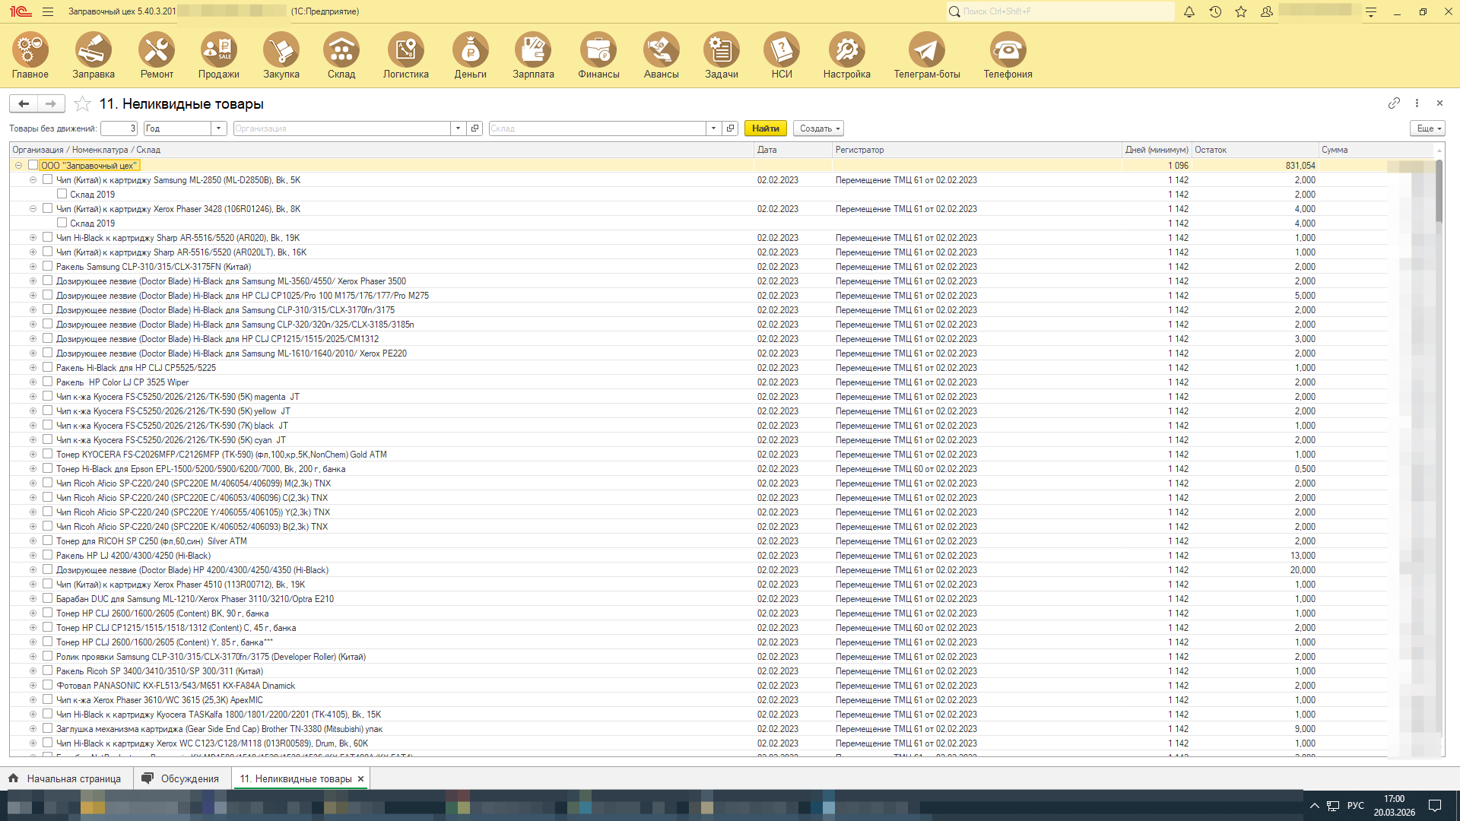The image size is (1460, 821).
Task: Click the yellow Найти button
Action: [765, 128]
